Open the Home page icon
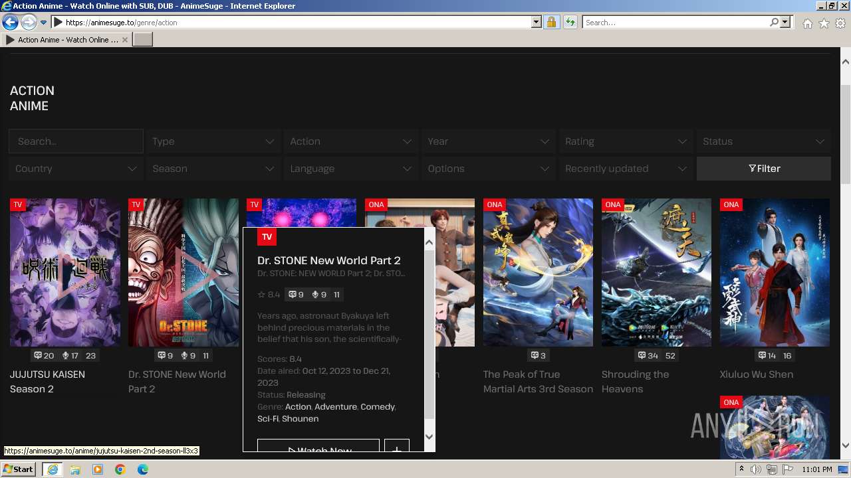851x478 pixels. point(807,23)
